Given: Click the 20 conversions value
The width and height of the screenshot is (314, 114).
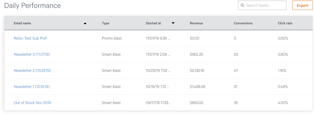Looking at the screenshot, I should coord(236,55).
